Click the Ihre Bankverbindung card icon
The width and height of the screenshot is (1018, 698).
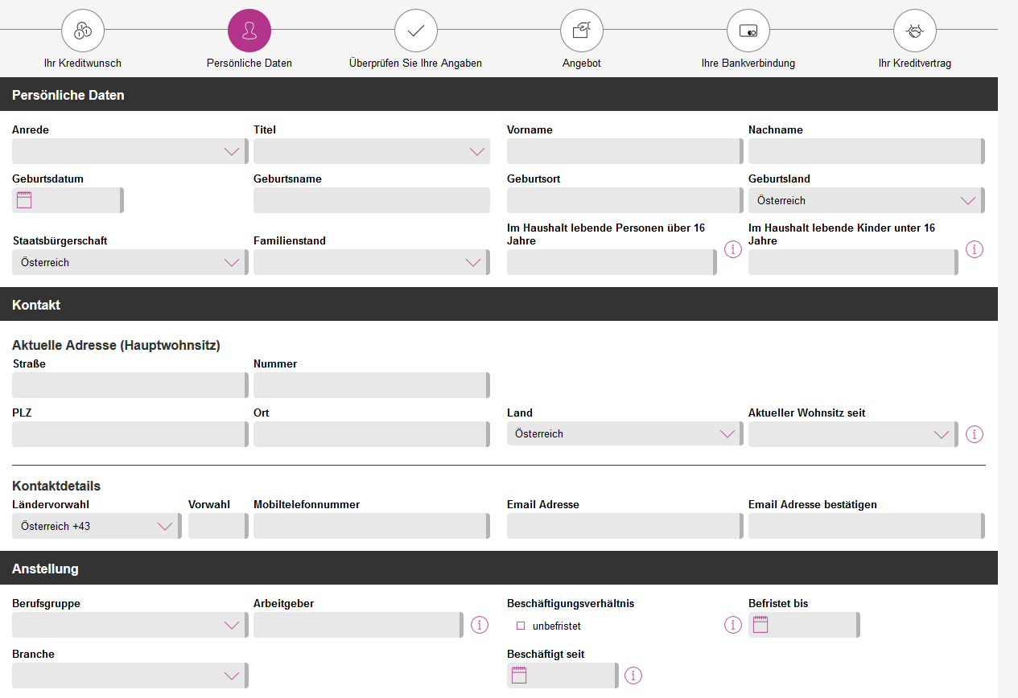pos(748,31)
